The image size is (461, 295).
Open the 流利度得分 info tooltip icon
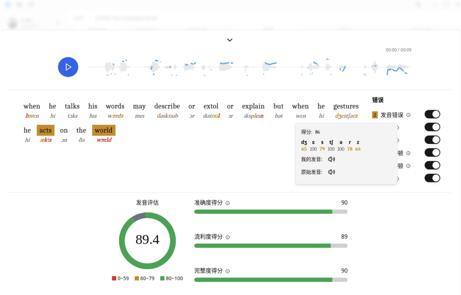(229, 237)
